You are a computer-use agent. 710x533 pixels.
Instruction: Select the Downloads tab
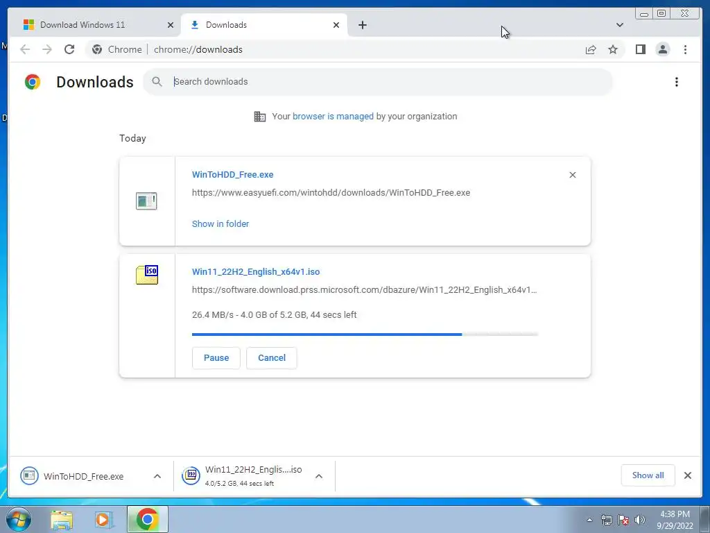[264, 25]
